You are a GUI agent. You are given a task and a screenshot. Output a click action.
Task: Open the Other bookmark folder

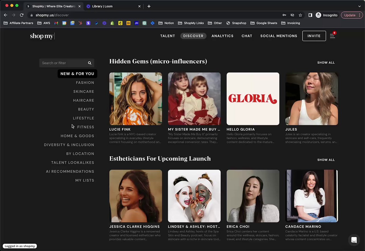click(x=215, y=23)
